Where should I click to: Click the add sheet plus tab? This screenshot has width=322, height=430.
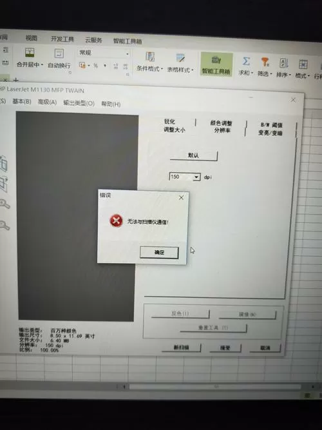point(16,81)
